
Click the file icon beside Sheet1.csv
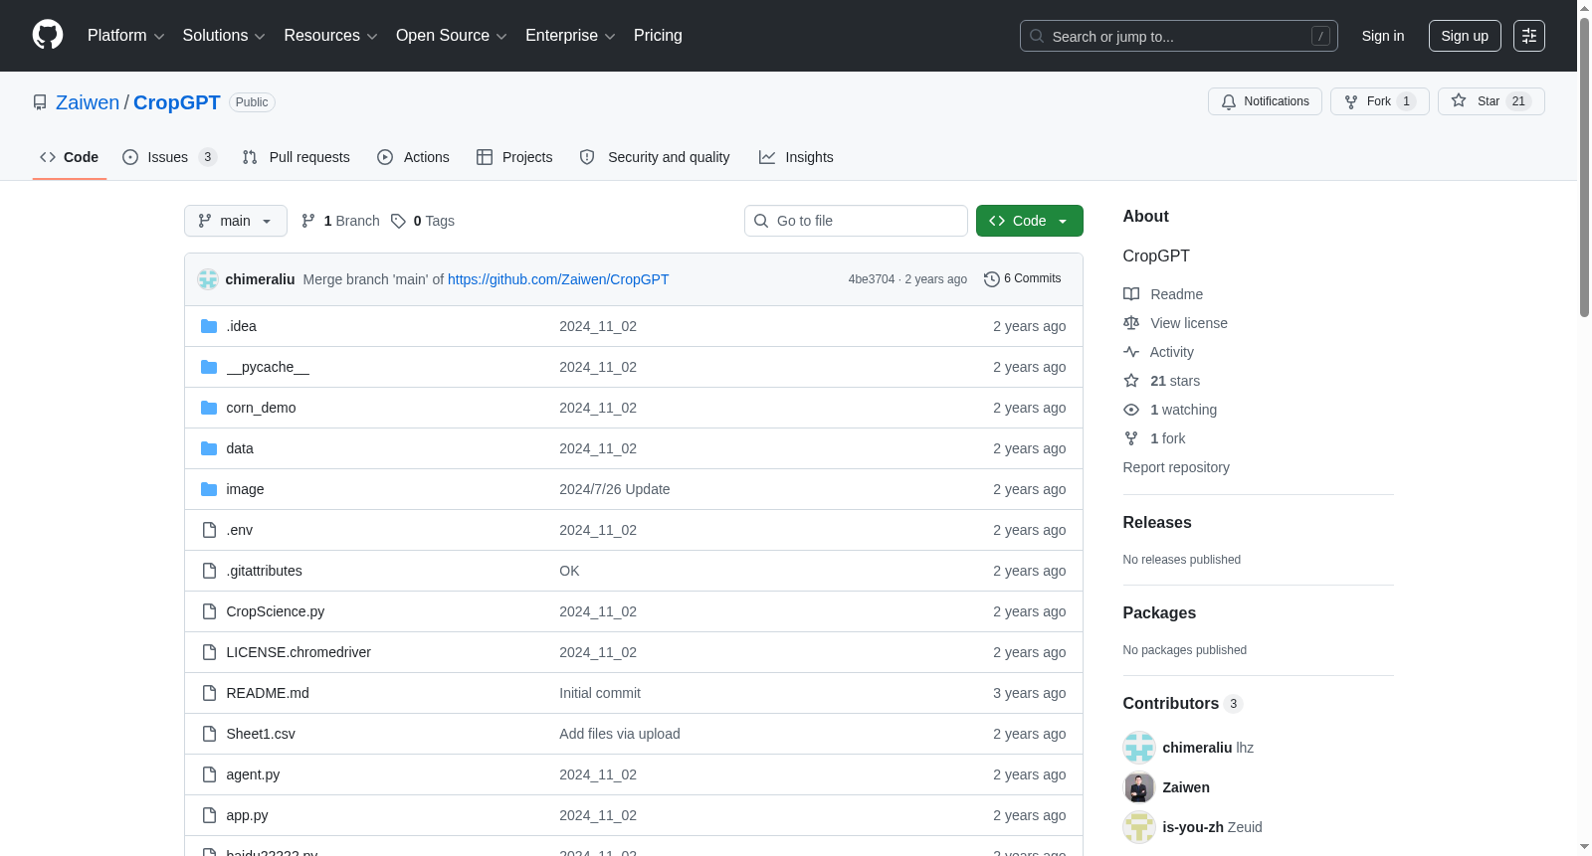tap(209, 734)
